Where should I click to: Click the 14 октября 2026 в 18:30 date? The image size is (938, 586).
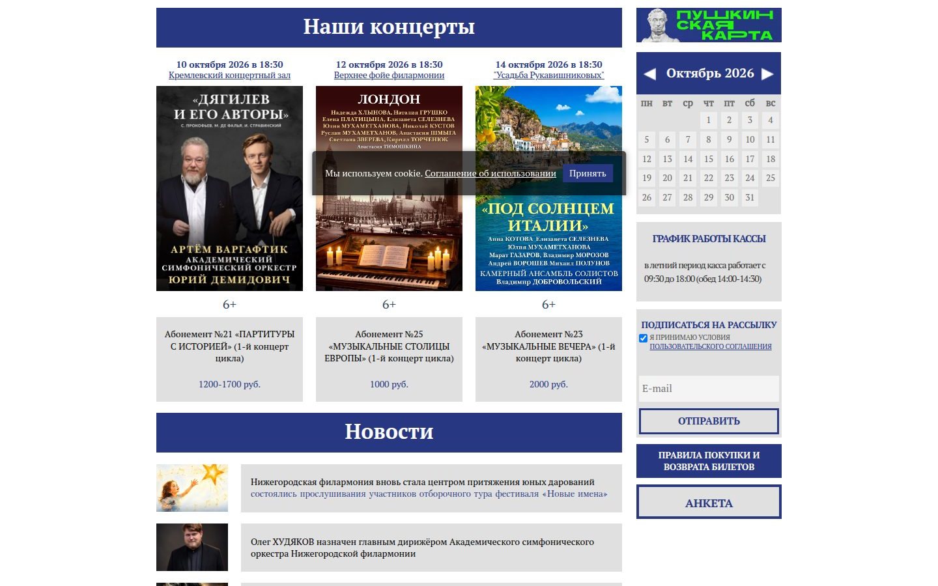pyautogui.click(x=548, y=64)
